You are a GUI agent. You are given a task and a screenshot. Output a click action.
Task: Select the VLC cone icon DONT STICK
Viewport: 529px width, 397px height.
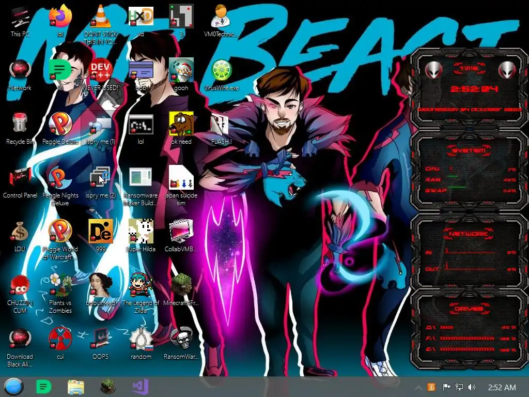[101, 16]
